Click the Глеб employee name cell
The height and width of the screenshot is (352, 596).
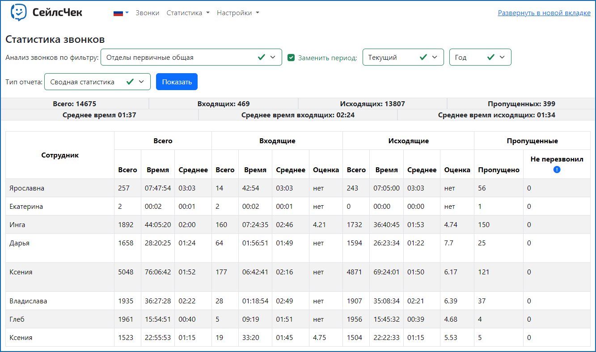(x=17, y=319)
